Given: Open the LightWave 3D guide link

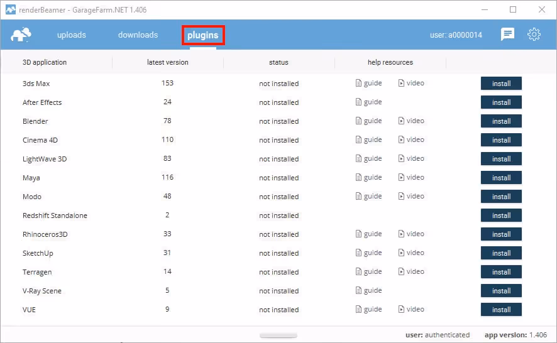Looking at the screenshot, I should coord(369,158).
